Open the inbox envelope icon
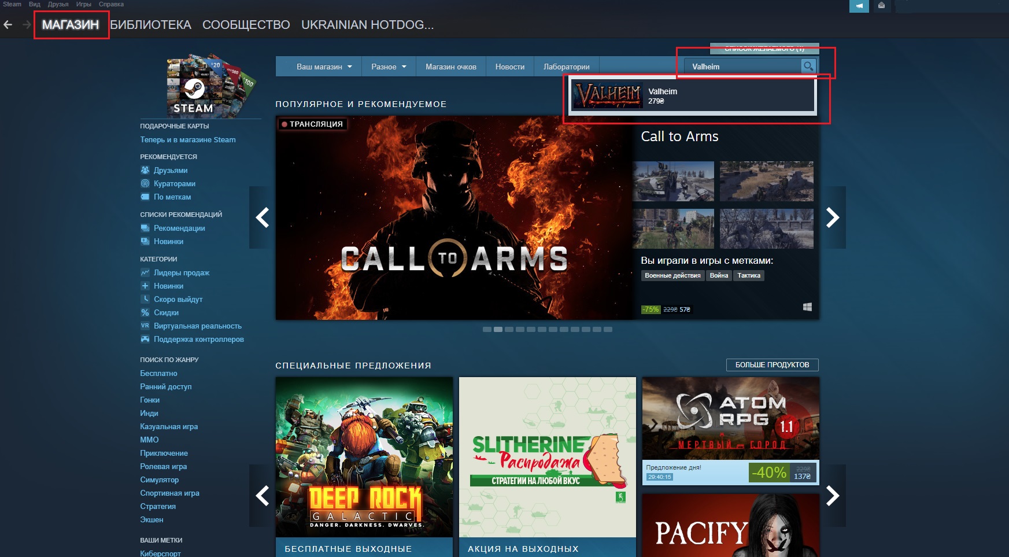 pyautogui.click(x=881, y=6)
